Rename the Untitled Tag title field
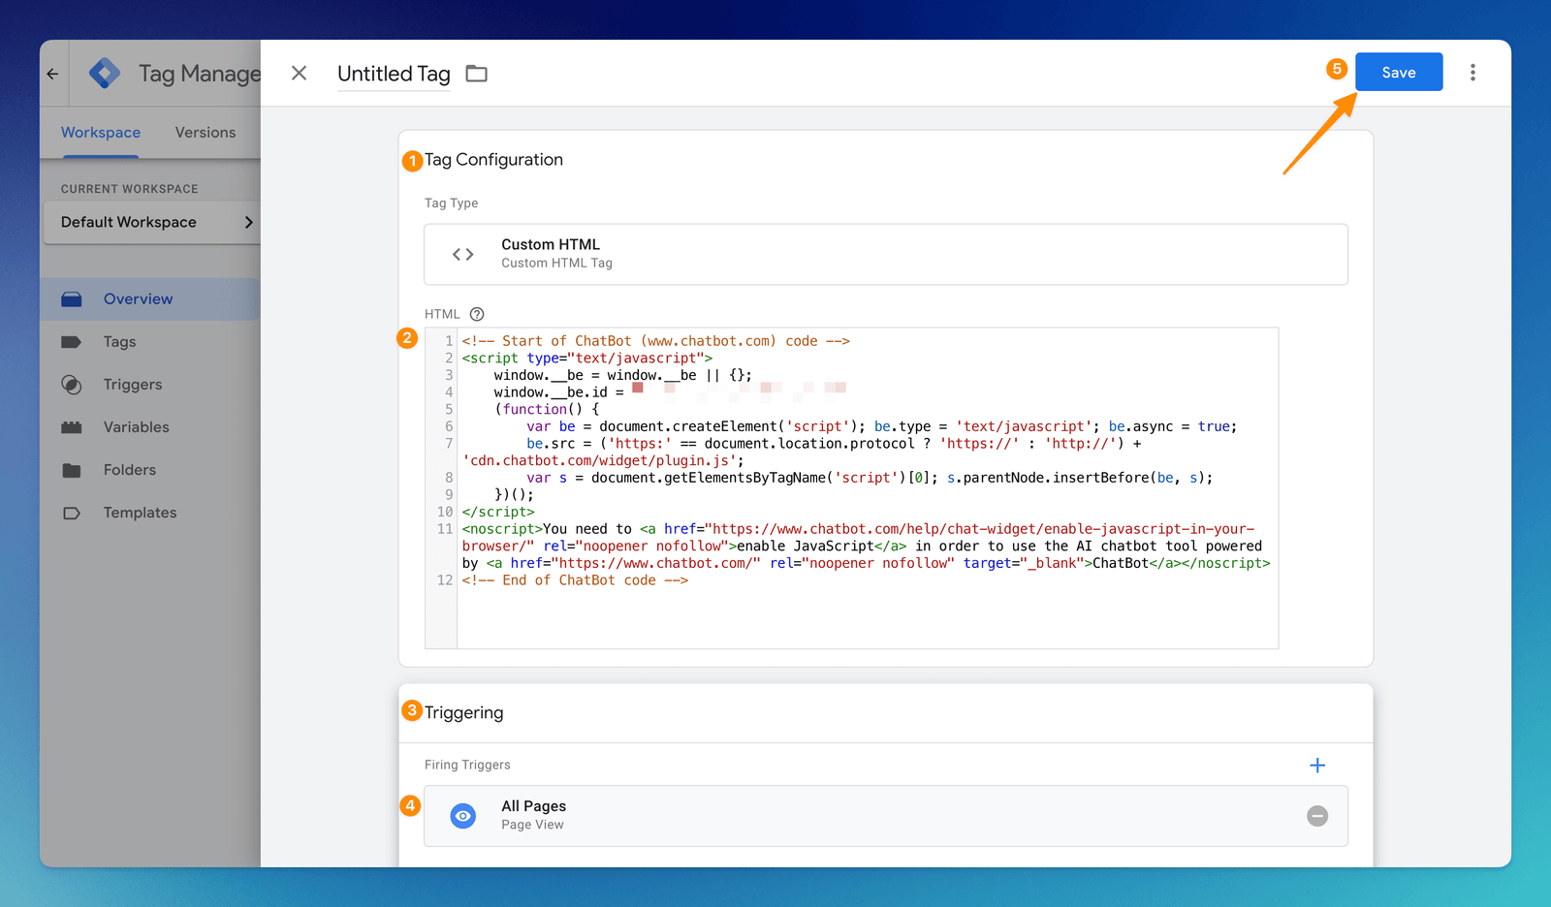1551x907 pixels. 394,74
